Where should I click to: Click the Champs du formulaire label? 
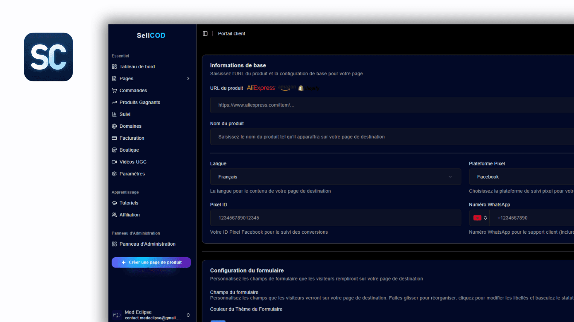(234, 292)
